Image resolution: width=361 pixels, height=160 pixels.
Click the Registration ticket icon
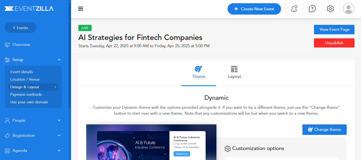point(7,135)
